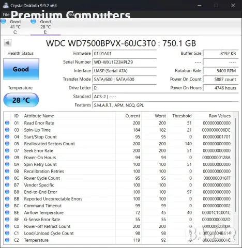Viewport: 242px width, 248px height.
Task: Click the Drive Letter field
Action: click(125, 88)
